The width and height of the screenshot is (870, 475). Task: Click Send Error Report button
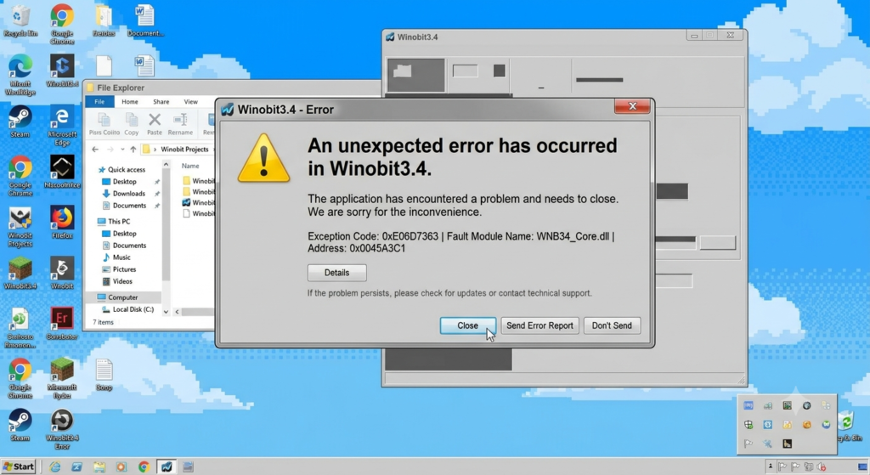540,325
